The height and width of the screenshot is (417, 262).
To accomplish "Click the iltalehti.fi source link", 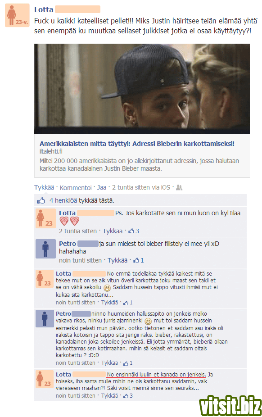I will pyautogui.click(x=51, y=151).
